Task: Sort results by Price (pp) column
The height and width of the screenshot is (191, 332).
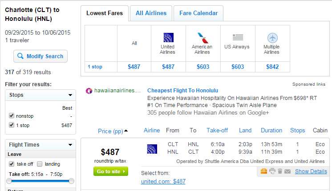Action: point(110,131)
